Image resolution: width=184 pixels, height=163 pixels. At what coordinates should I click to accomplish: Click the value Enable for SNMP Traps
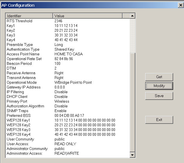(x=60, y=111)
